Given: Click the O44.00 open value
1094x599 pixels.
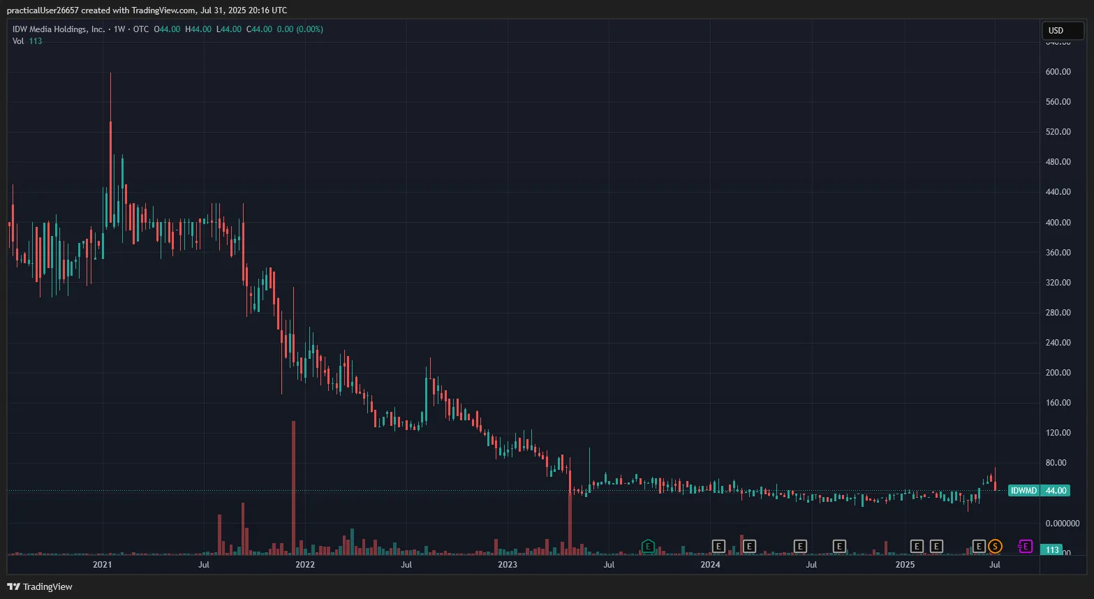Looking at the screenshot, I should pos(167,29).
